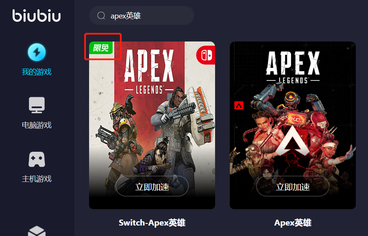
Task: Switch to 主机游戏 section
Action: pyautogui.click(x=37, y=179)
